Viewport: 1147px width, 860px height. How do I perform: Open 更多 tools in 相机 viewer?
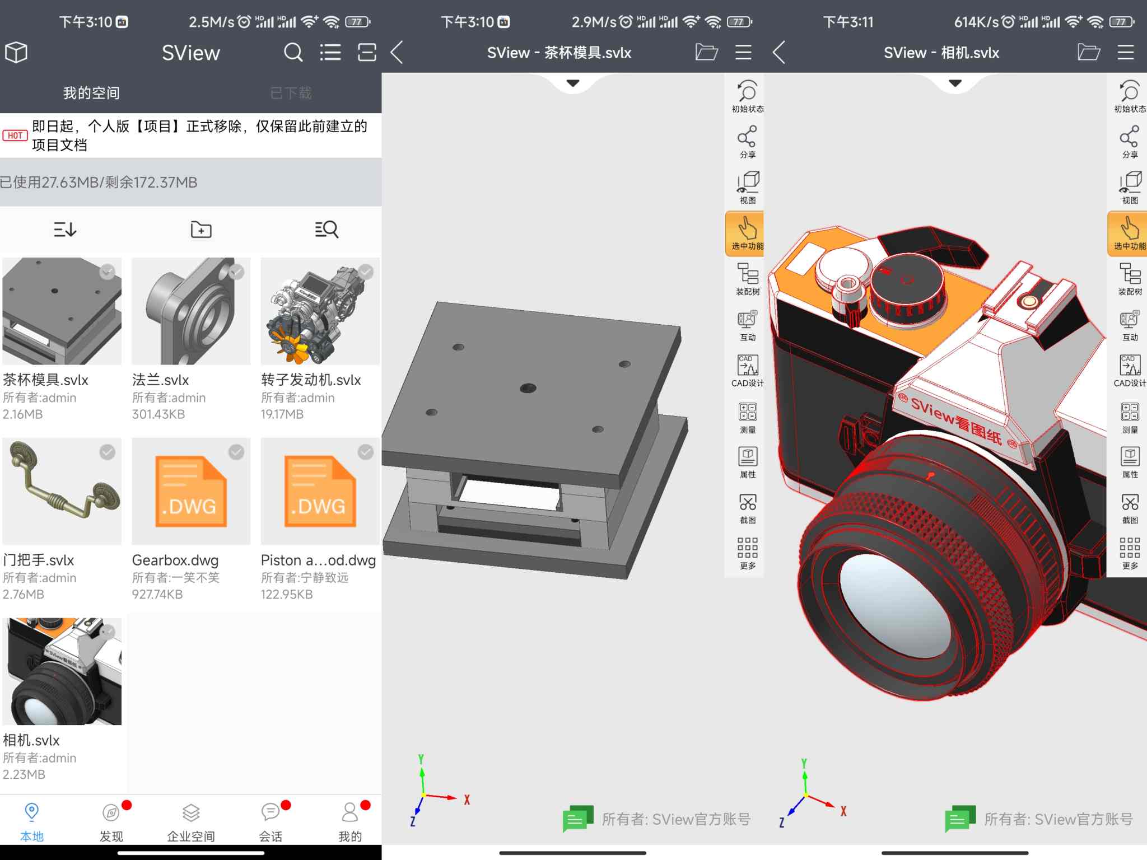[x=1130, y=553]
